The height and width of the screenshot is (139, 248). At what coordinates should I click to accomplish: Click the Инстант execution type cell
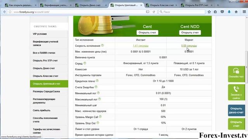click(141, 40)
